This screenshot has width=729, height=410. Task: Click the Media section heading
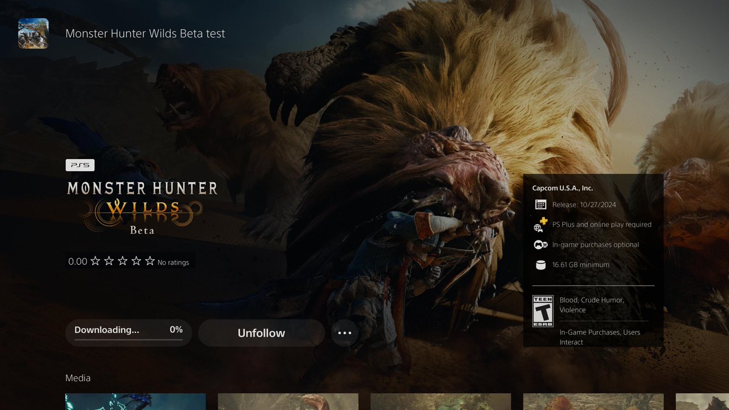78,378
